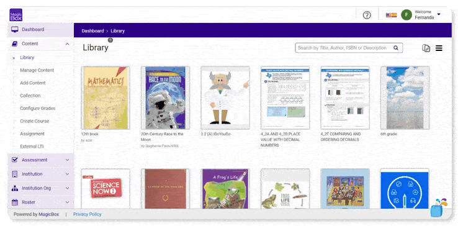Click the copy documents icon beside list view
This screenshot has width=458, height=226.
point(426,48)
